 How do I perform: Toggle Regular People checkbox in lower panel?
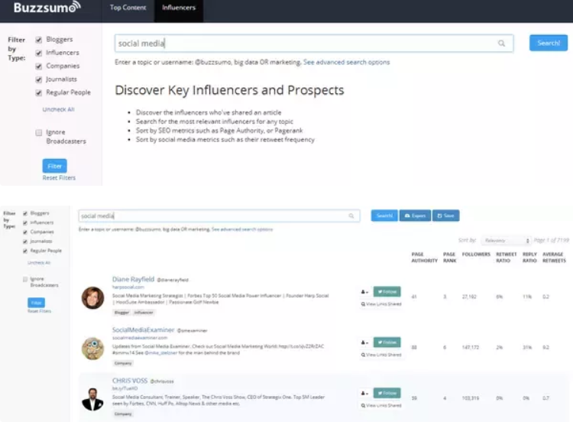25,251
